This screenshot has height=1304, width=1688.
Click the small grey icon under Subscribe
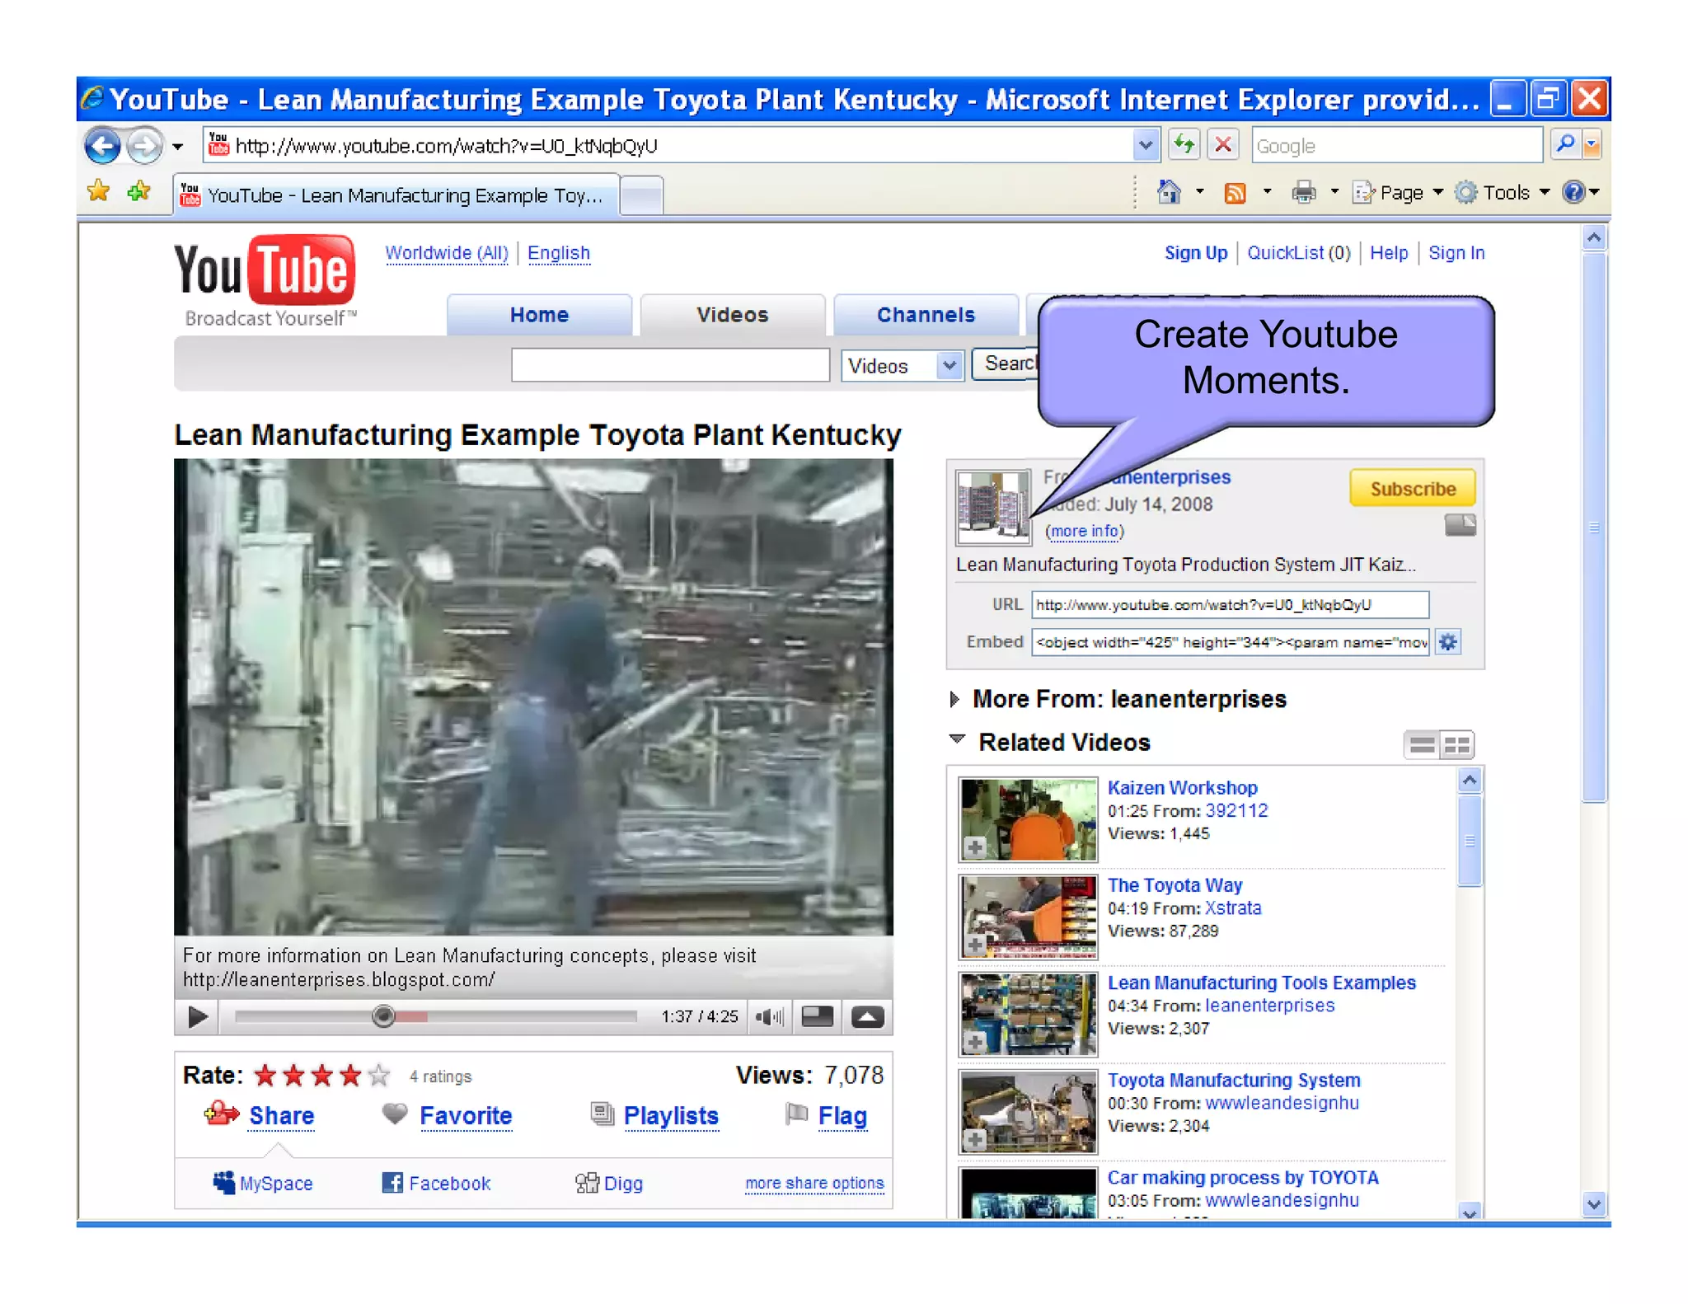coord(1460,525)
